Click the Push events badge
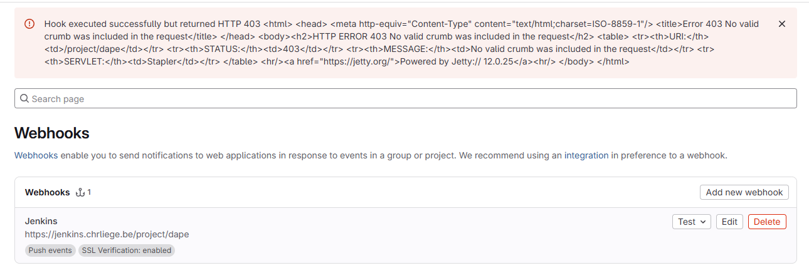 tap(50, 250)
